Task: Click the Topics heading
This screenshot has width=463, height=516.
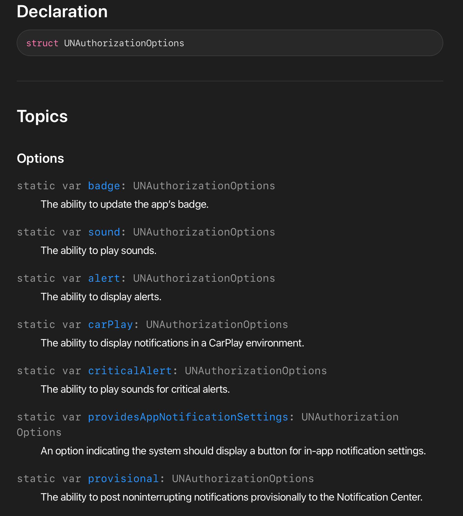Action: pyautogui.click(x=42, y=117)
